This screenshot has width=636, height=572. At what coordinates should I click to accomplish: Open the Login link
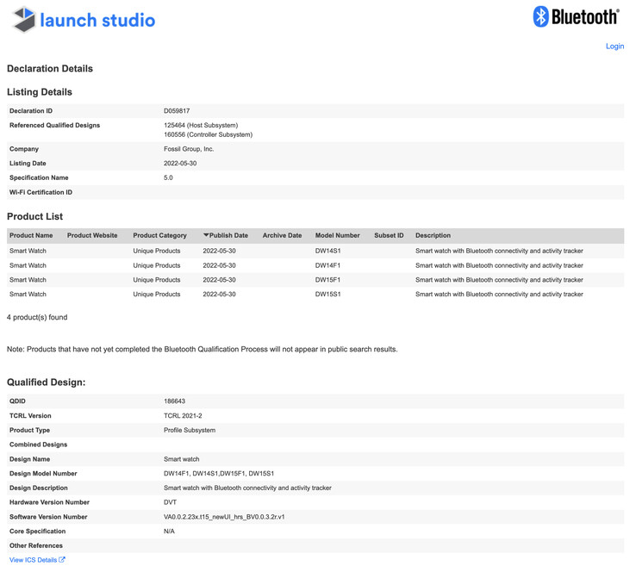(614, 47)
